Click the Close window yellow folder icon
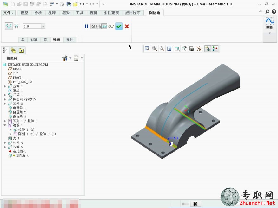This screenshot has height=208, width=278. pos(75,4)
